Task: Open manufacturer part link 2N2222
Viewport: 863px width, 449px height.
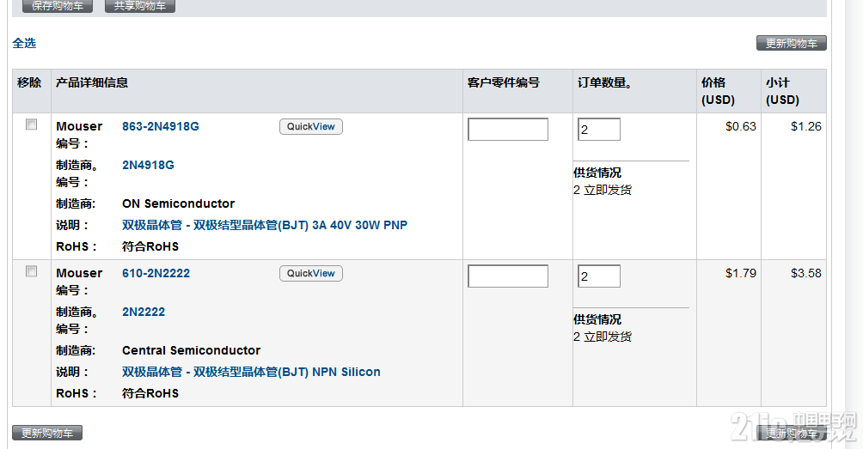Action: [x=144, y=312]
